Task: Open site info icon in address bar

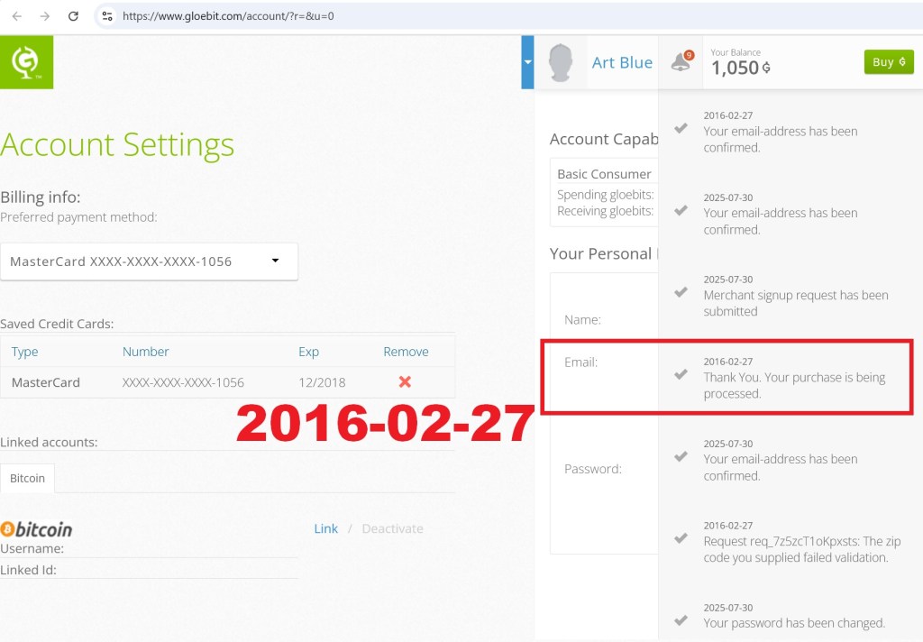Action: point(107,16)
